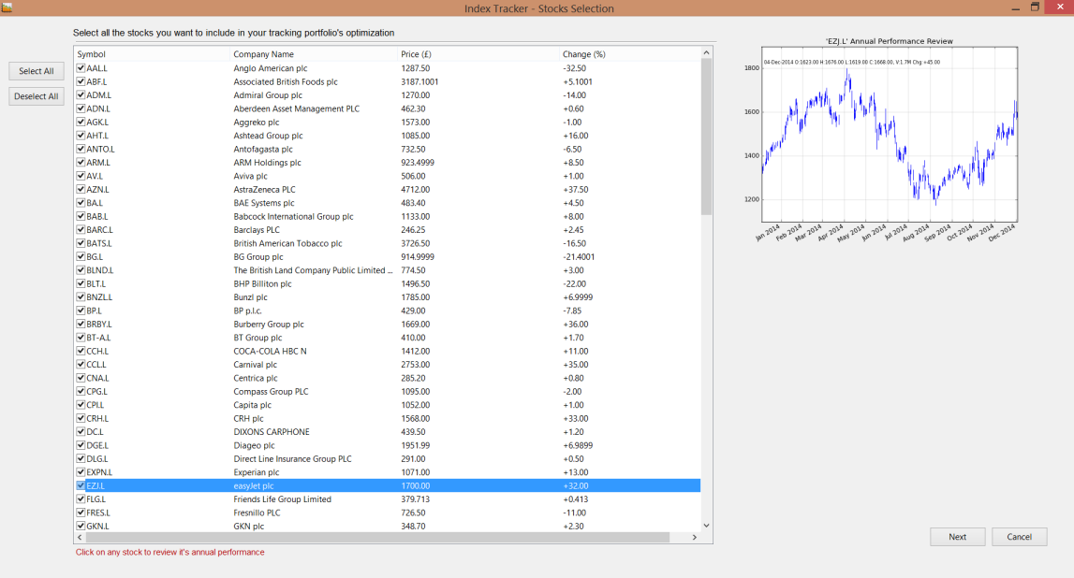1074x578 pixels.
Task: Select the Compass Group PLC row
Action: coord(388,391)
